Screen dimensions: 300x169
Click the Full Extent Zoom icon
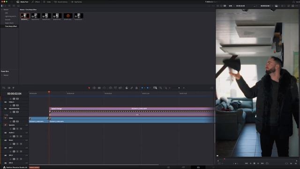(155, 88)
